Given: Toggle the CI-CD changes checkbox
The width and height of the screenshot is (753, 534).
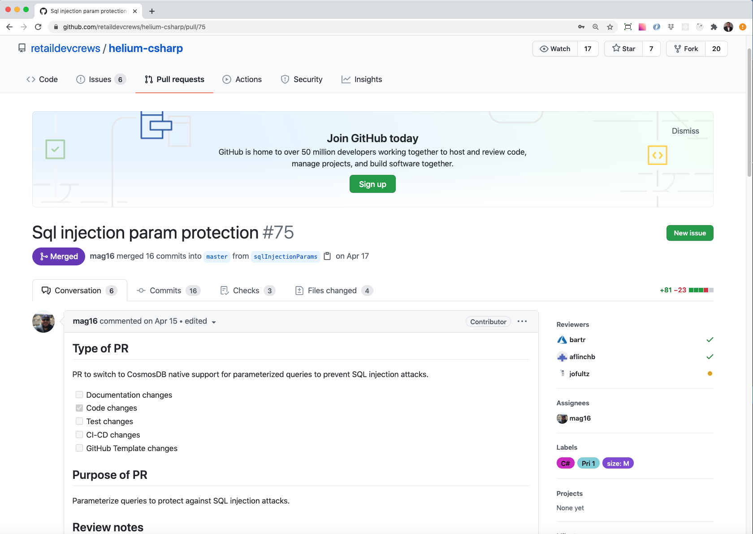Looking at the screenshot, I should 79,434.
